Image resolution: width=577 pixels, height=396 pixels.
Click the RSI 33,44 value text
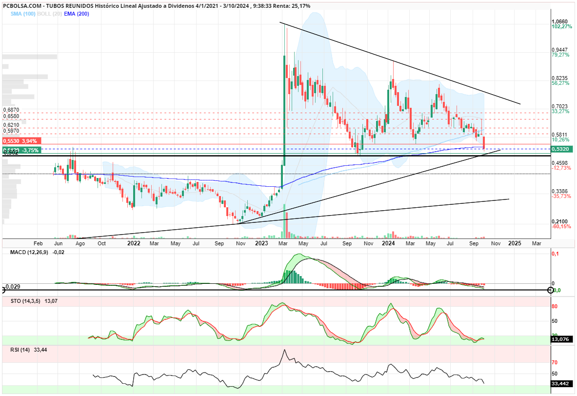point(40,350)
